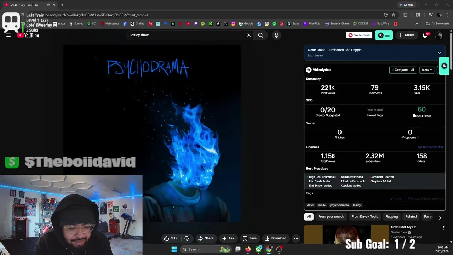The image size is (453, 255).
Task: Open the RotoWire bookmark
Action: coord(380,24)
